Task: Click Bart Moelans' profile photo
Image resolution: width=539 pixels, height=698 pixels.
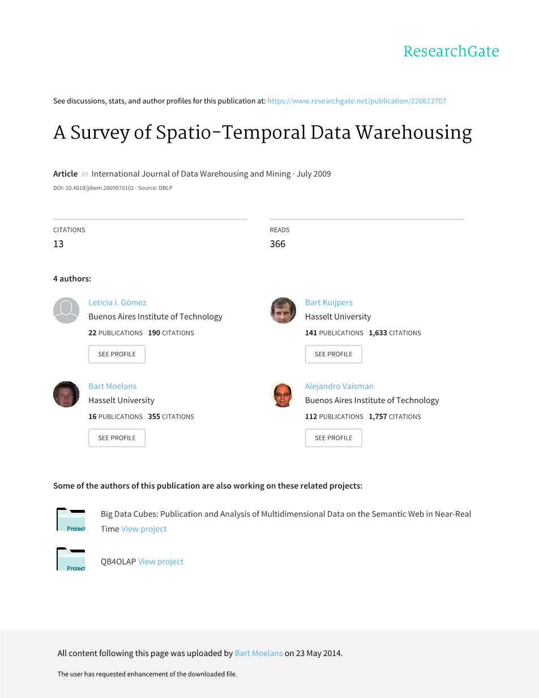Action: coord(66,394)
